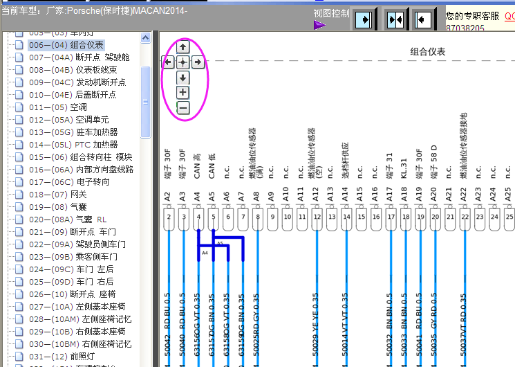Open 026-(10) 断开点 座椅
The image size is (515, 367).
(x=73, y=294)
